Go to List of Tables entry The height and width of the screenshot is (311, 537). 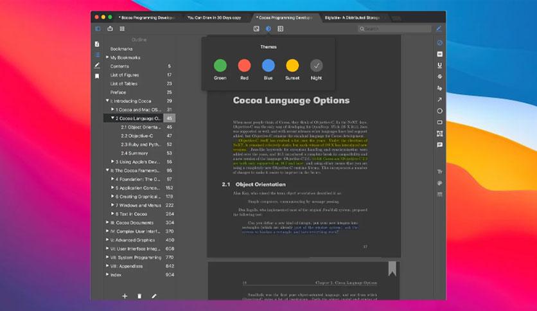point(123,84)
